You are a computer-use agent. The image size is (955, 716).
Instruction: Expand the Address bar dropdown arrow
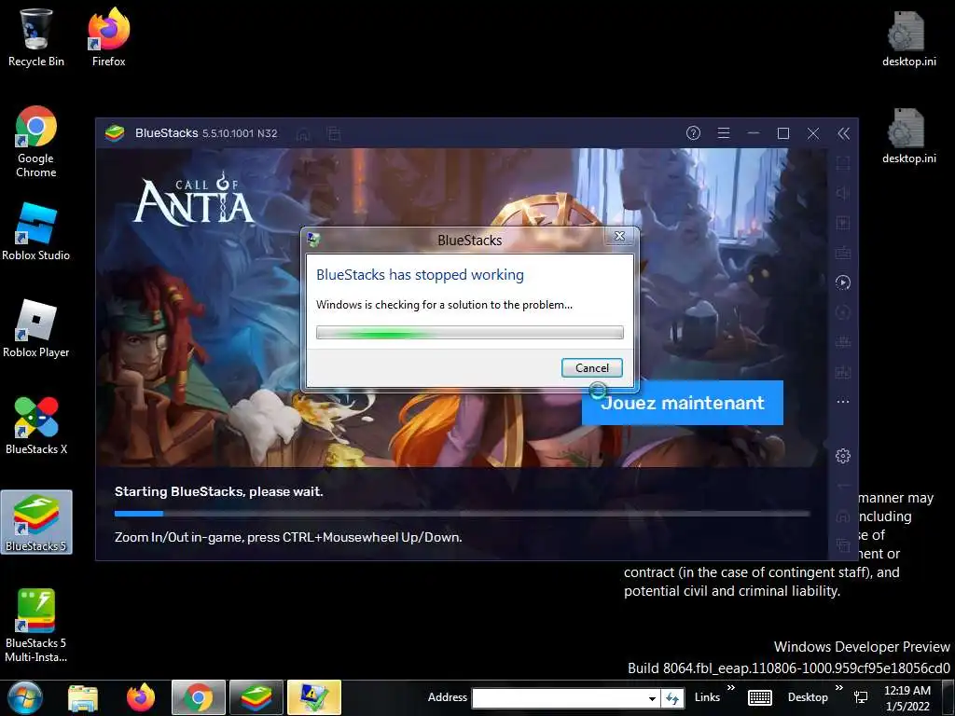(x=652, y=698)
